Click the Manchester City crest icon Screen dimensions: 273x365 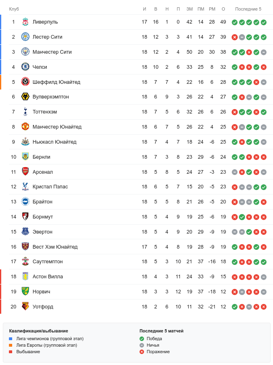click(25, 52)
